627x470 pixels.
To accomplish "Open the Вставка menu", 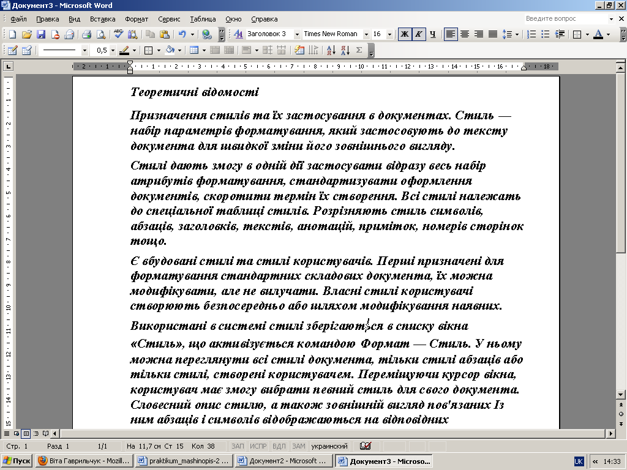I will click(x=102, y=19).
